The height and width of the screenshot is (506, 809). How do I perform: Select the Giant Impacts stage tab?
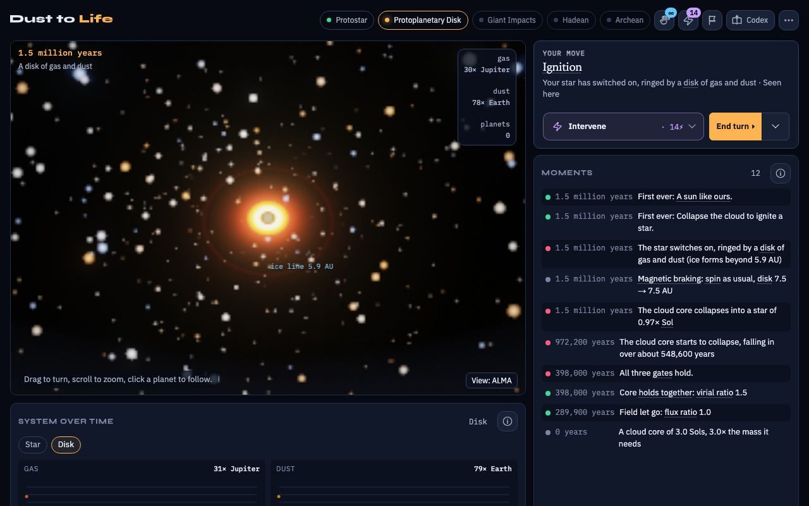tap(507, 20)
